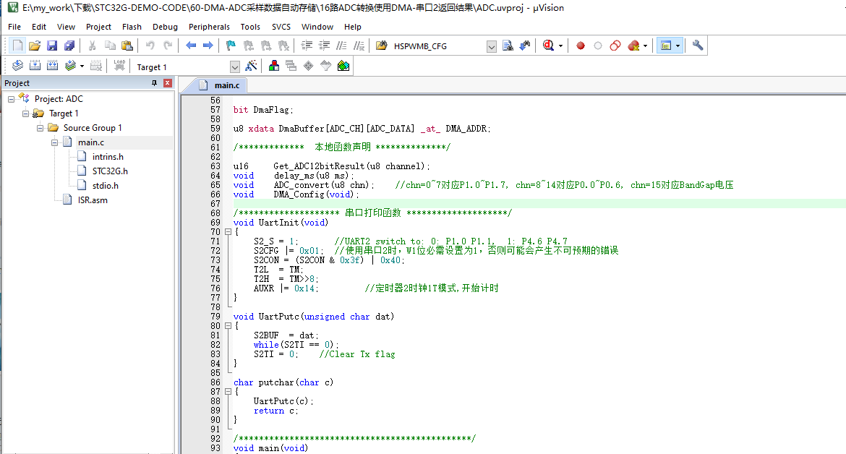Open Options for Target with magic wand
846x454 pixels.
pos(251,67)
